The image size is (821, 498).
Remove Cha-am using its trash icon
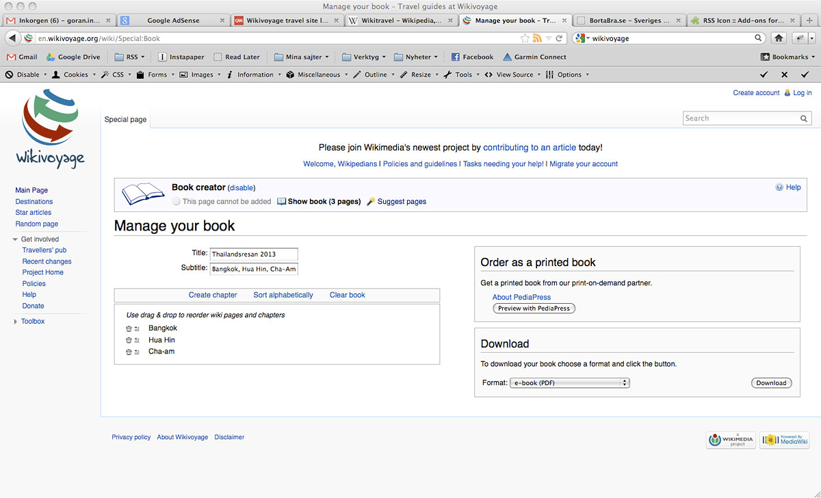click(129, 352)
